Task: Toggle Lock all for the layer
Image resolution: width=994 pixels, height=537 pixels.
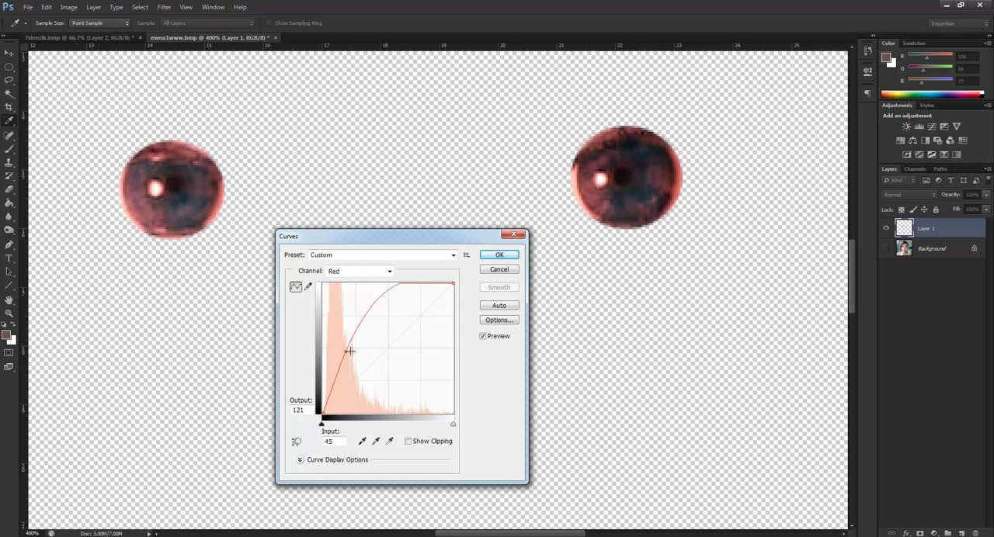Action: pos(935,210)
